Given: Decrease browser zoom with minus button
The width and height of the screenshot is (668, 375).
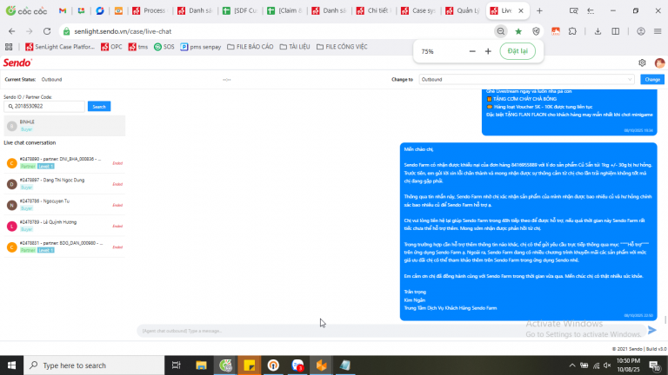Looking at the screenshot, I should (x=472, y=51).
